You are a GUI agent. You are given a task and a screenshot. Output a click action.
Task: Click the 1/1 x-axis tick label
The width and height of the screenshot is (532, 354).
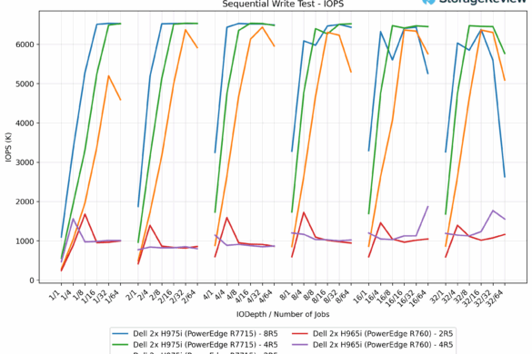55,294
